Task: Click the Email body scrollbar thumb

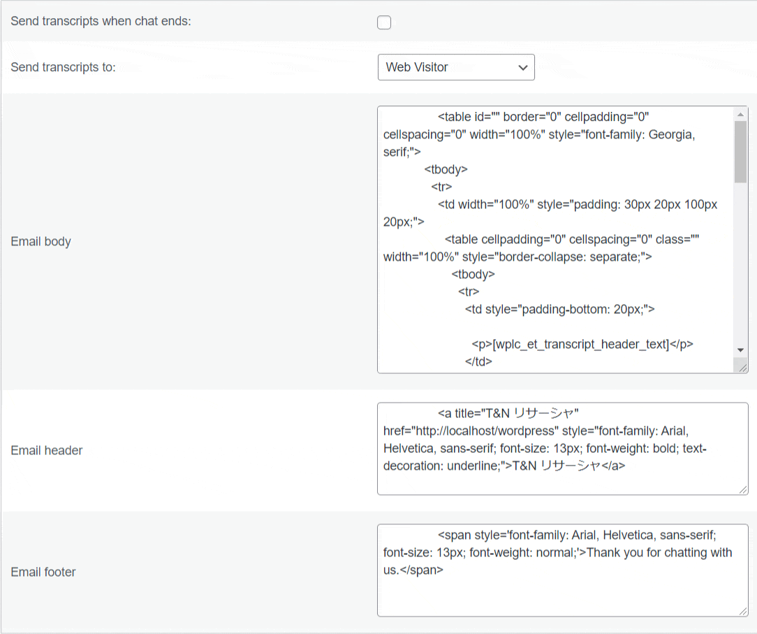Action: pos(740,152)
